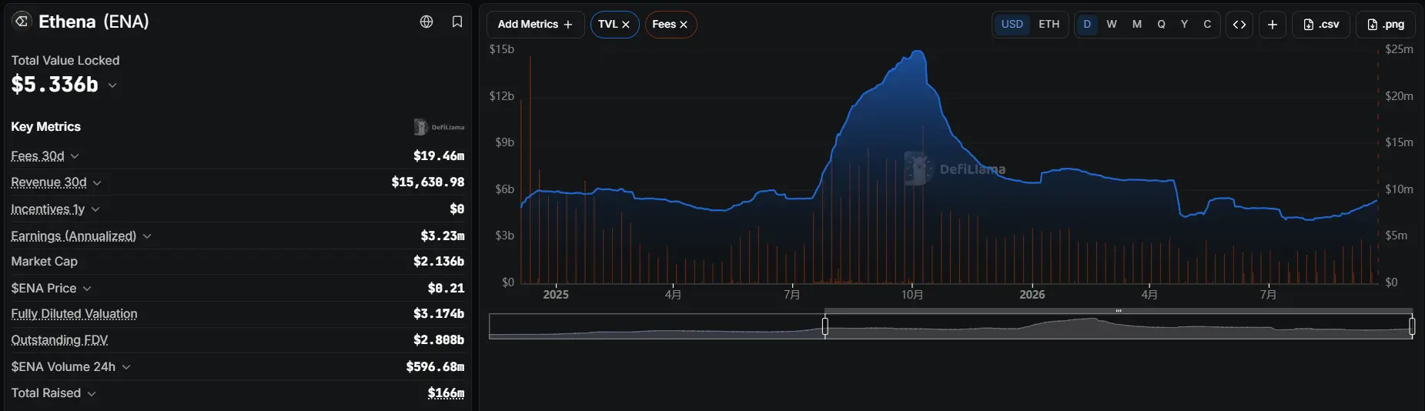This screenshot has width=1425, height=411.
Task: Click the $0 incentives value
Action: (x=457, y=209)
